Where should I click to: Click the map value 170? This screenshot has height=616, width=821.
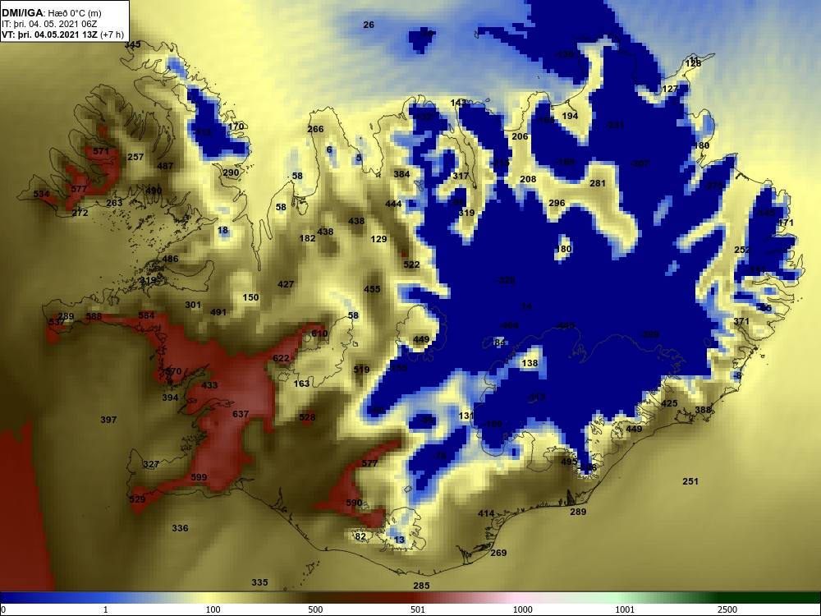tap(236, 126)
